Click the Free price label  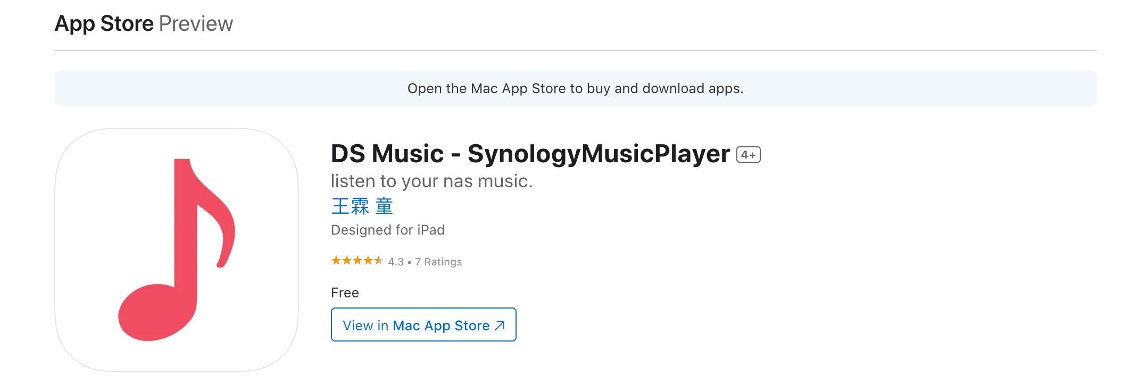[x=345, y=293]
